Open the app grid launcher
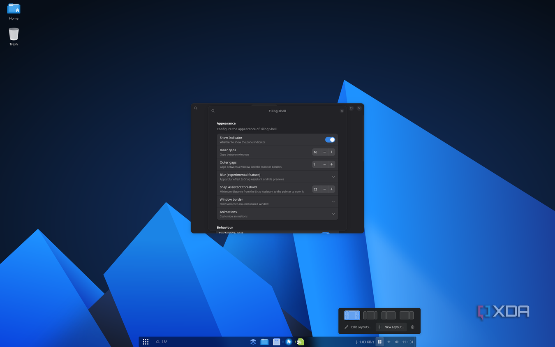Viewport: 555px width, 347px height. coord(146,342)
